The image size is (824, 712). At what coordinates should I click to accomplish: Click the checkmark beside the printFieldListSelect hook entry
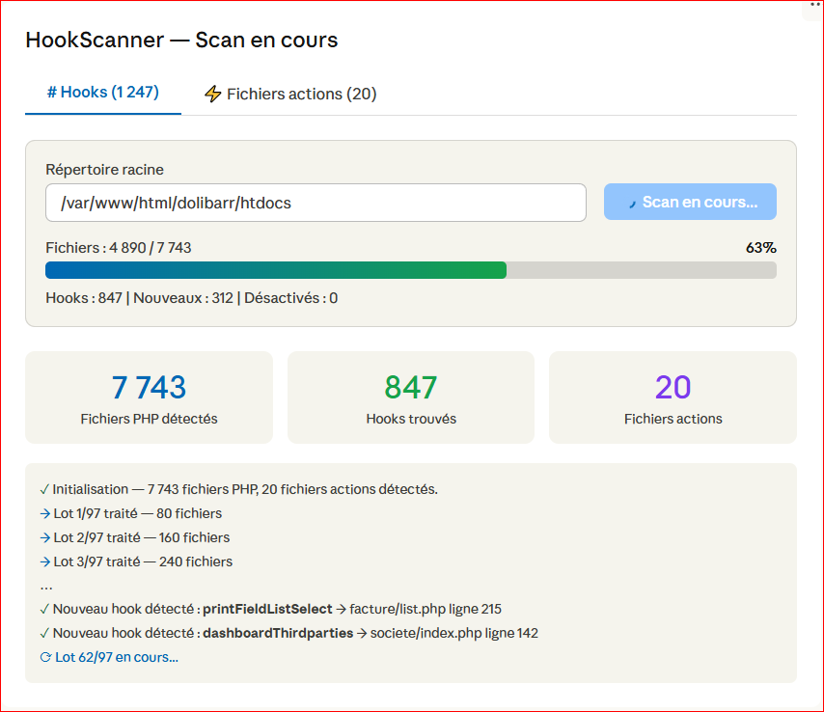coord(45,609)
